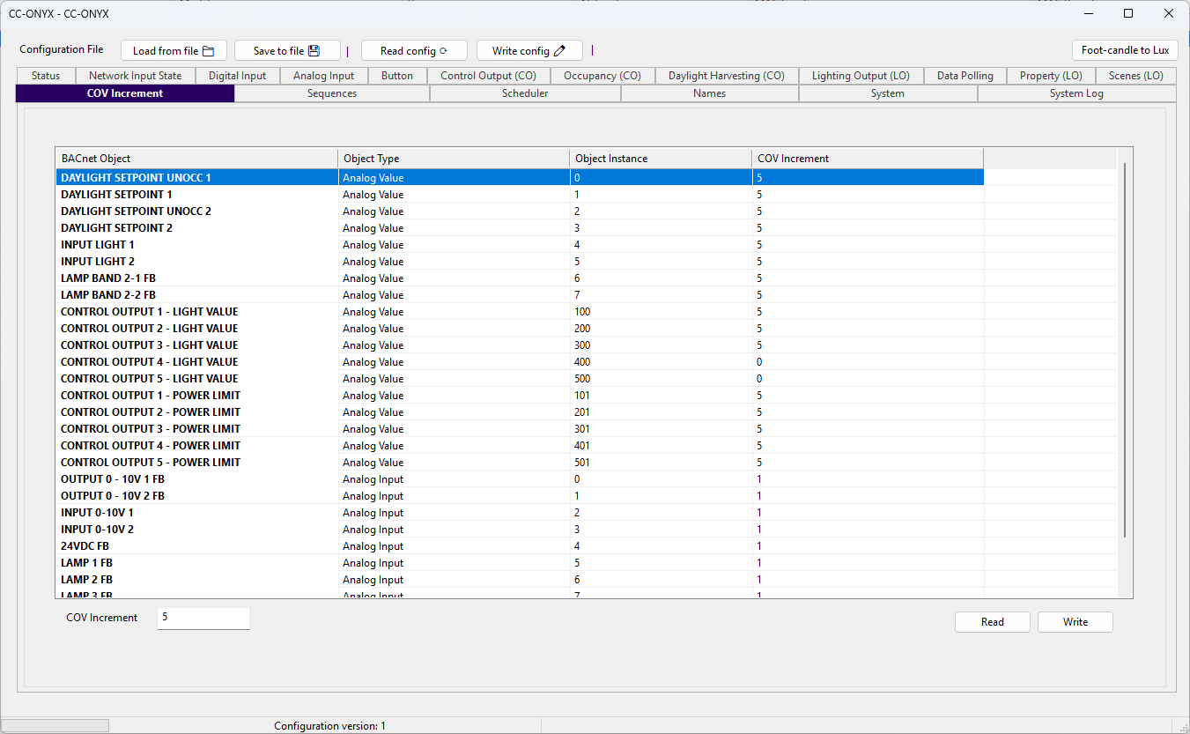The width and height of the screenshot is (1190, 734).
Task: Open Foot-candle to Lux converter
Action: [x=1125, y=50]
